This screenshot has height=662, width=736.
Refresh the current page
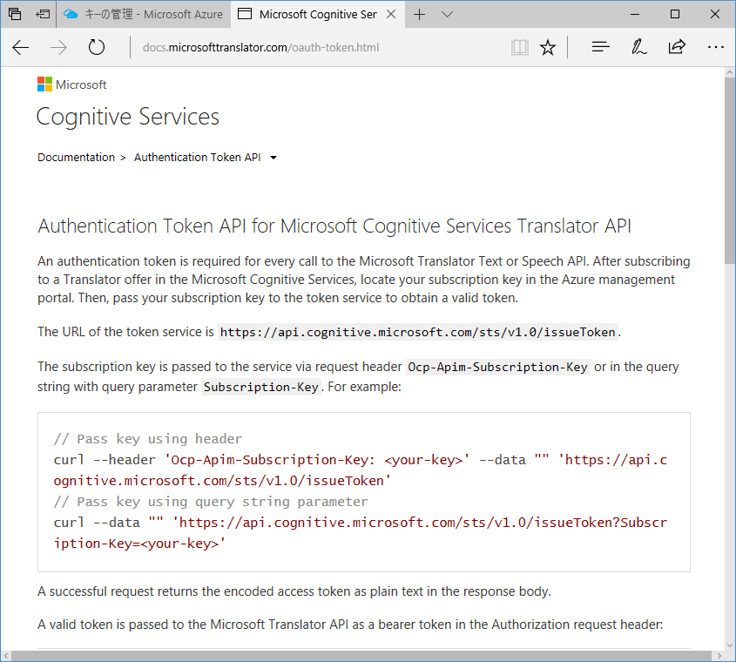click(96, 48)
